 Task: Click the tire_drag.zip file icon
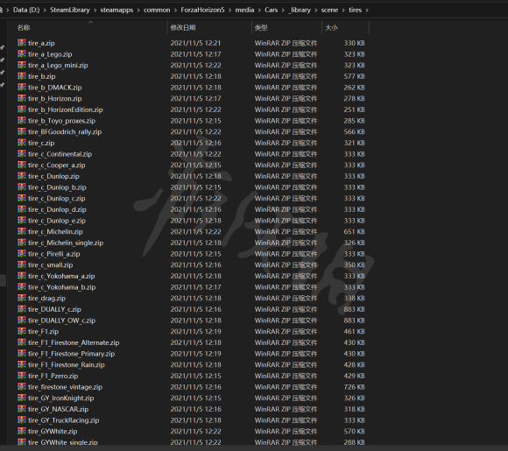[22, 298]
